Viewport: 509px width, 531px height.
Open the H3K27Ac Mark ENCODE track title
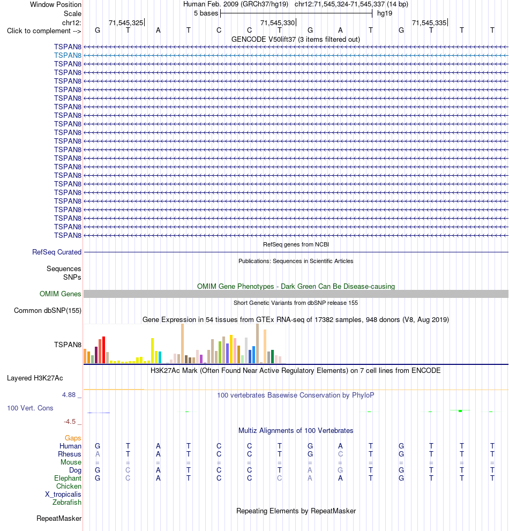tap(296, 370)
